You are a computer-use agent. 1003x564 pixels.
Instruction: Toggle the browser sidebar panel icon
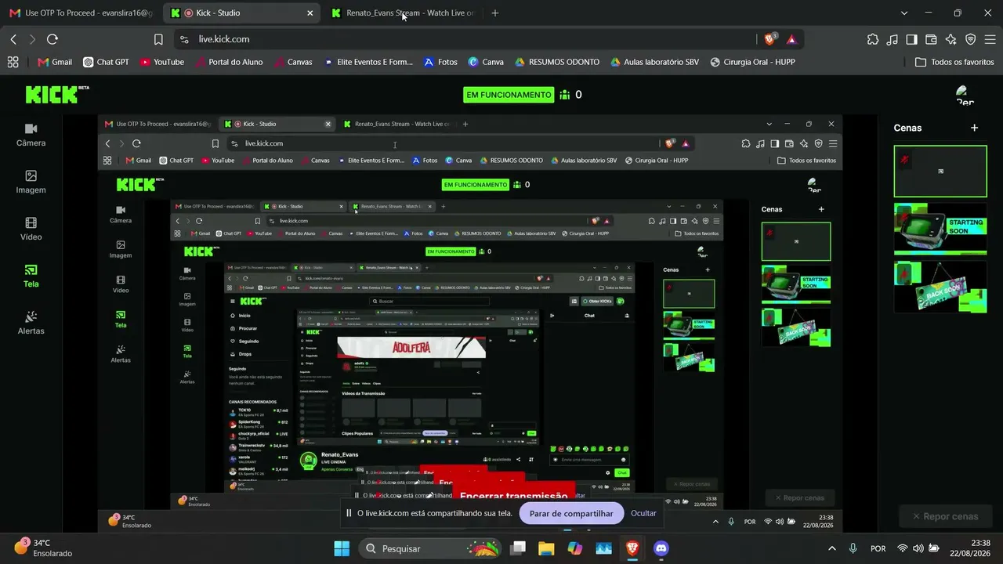tap(912, 39)
